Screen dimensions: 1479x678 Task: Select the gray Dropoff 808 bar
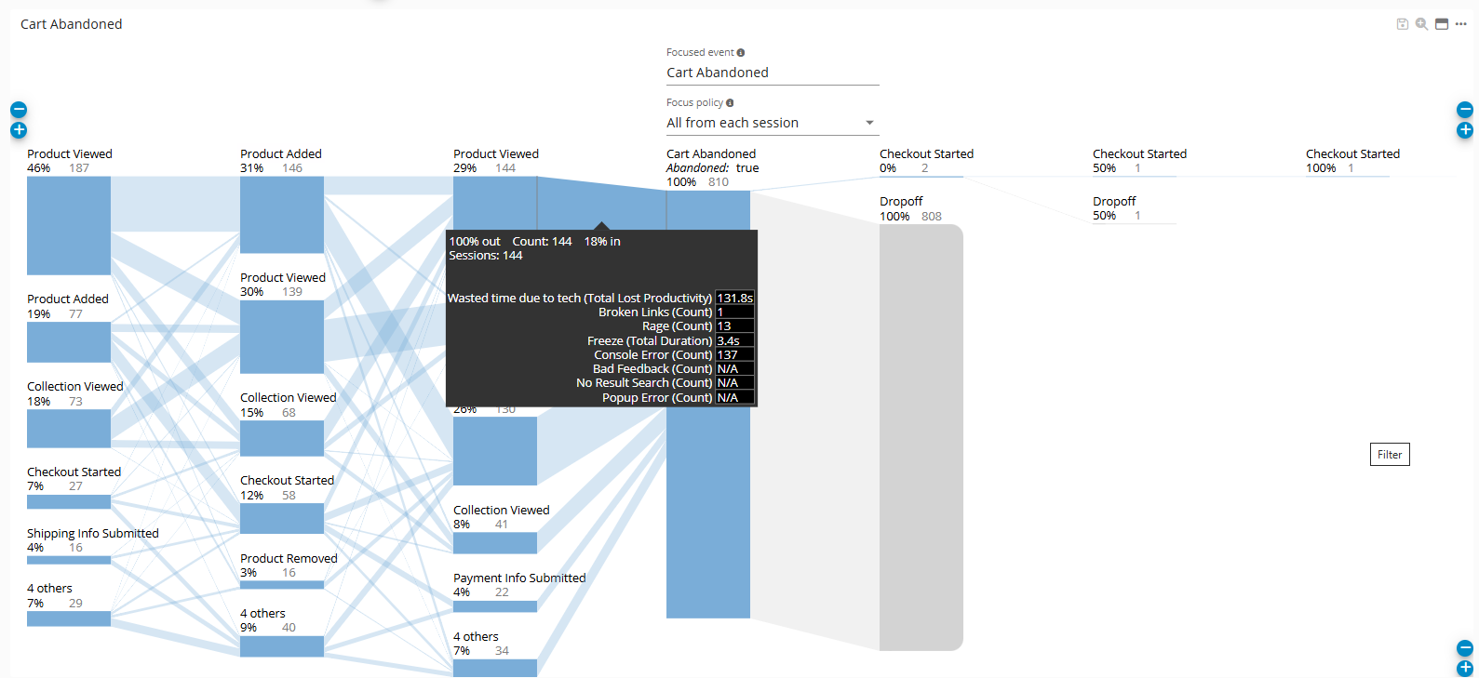(x=921, y=437)
